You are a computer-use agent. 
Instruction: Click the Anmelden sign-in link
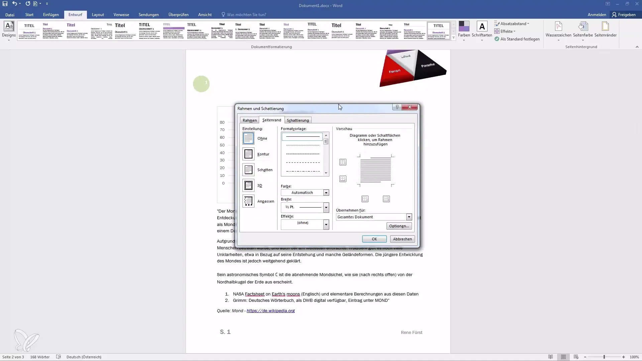(597, 15)
